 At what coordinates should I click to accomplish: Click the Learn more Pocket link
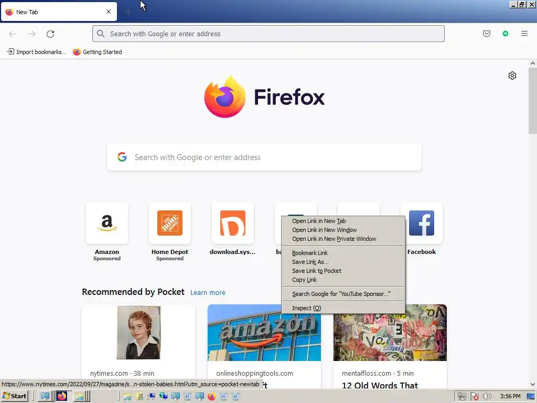[x=208, y=293]
